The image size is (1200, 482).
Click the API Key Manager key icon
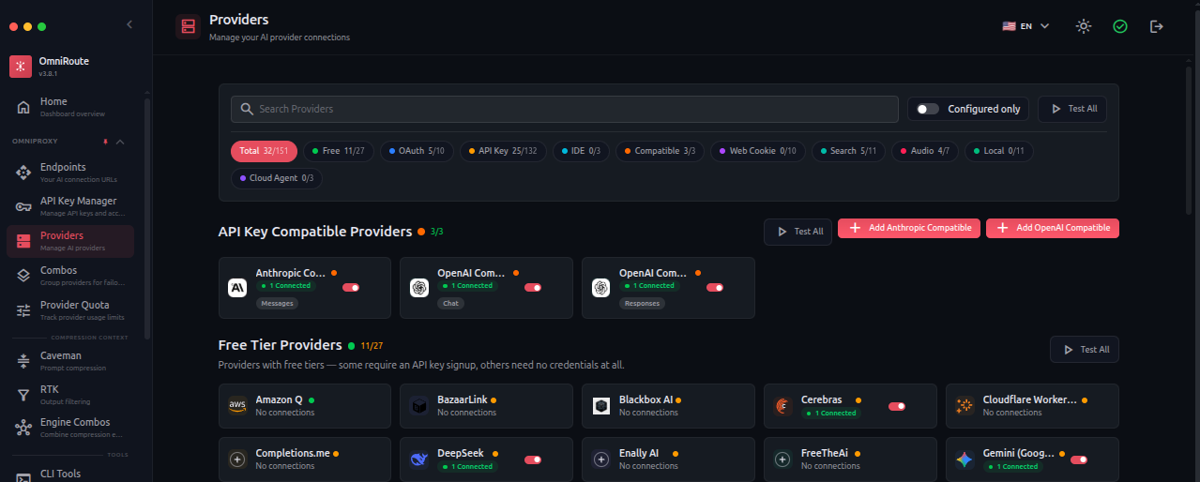(23, 206)
